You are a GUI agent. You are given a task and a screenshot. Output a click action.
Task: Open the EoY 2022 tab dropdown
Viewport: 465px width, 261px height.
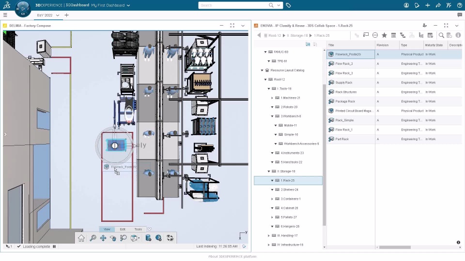58,15
